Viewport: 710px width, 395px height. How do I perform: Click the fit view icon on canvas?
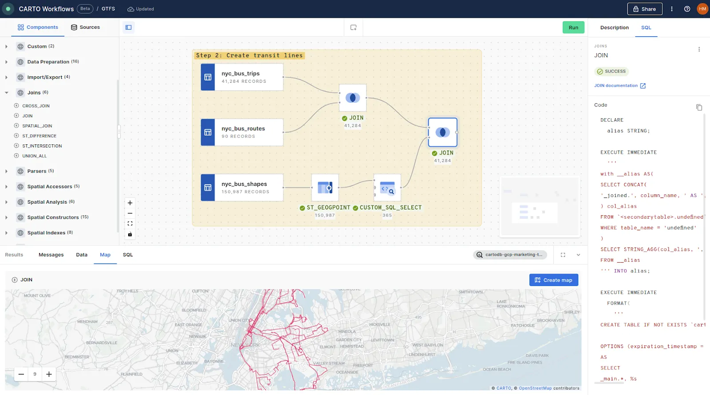pos(130,224)
